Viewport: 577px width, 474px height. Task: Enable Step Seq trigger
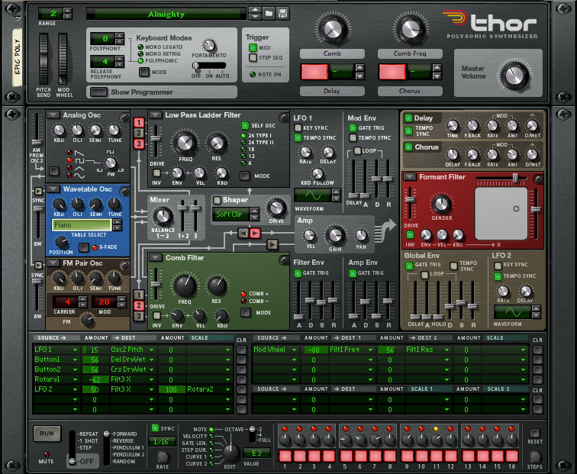[x=253, y=57]
